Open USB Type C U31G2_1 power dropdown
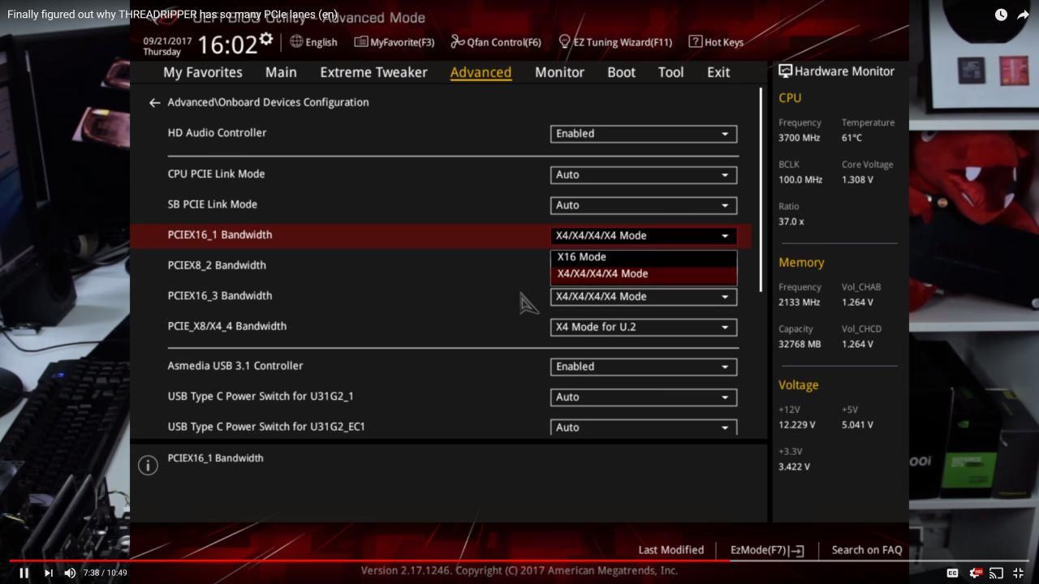This screenshot has height=584, width=1039. 644,397
